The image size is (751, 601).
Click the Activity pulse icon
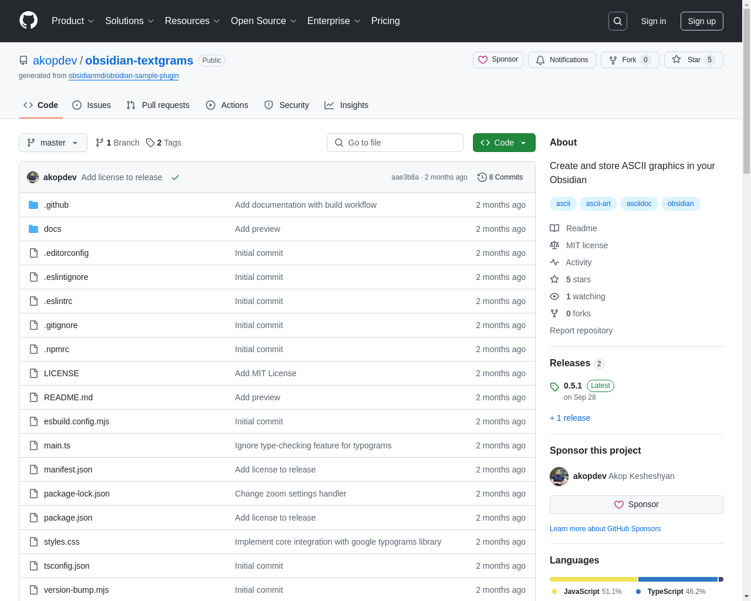(x=554, y=262)
